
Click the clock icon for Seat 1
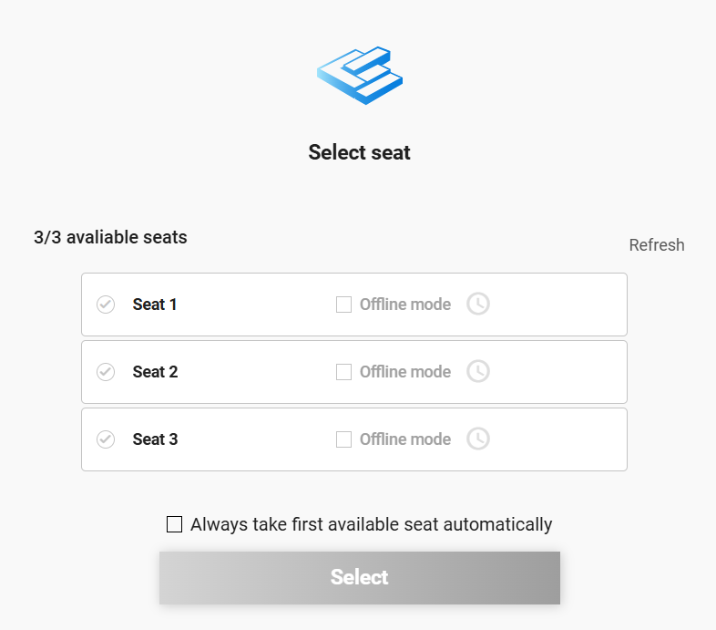478,304
